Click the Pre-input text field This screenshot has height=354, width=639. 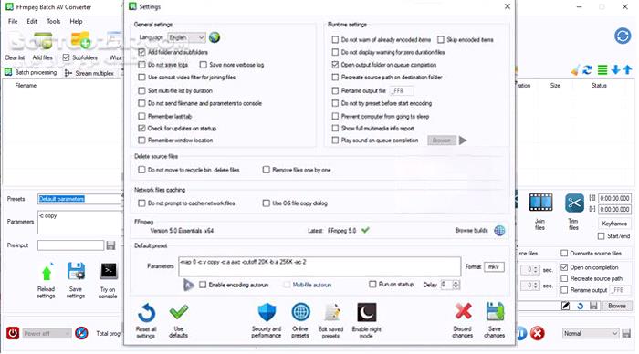(71, 245)
